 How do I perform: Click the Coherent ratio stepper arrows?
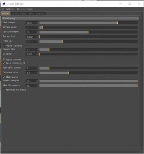click(37, 73)
